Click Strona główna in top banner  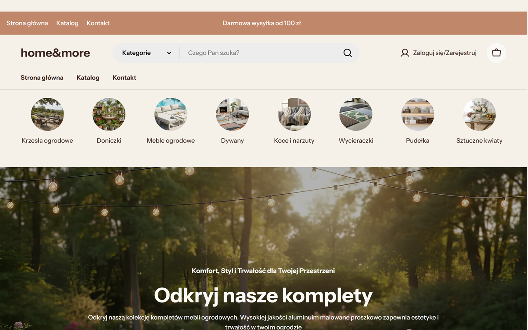[x=27, y=23]
